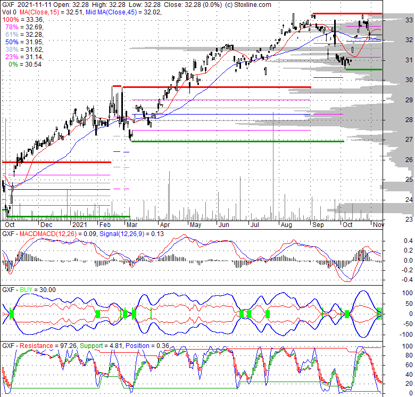415x397 pixels.
Task: Click the 'Sep' month label on time axis
Action: point(318,225)
